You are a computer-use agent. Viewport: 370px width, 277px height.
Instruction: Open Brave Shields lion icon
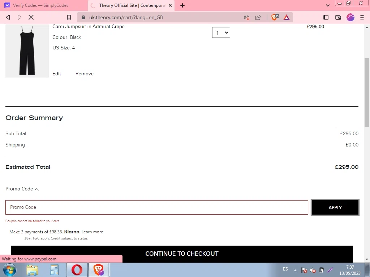[275, 17]
